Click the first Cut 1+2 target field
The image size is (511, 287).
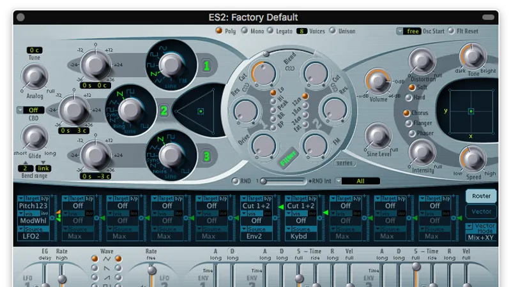tap(256, 205)
